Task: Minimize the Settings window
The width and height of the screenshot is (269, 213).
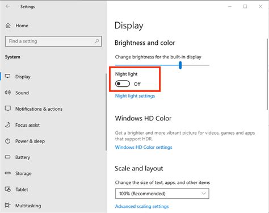Action: coord(230,6)
